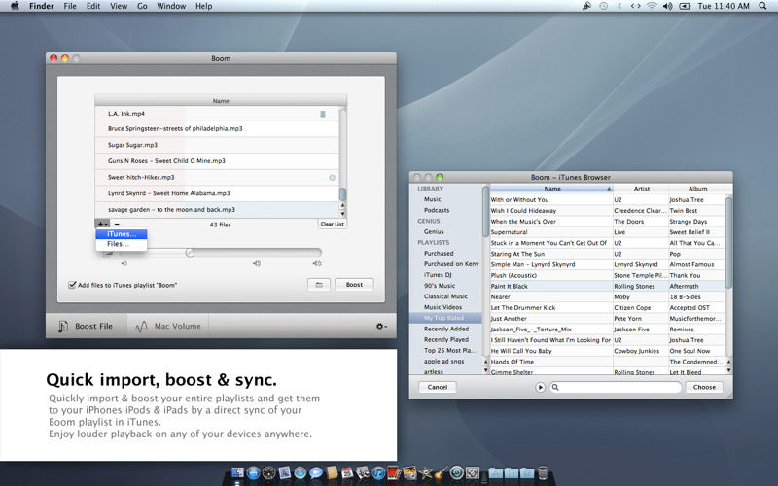Viewport: 778px width, 486px height.
Task: Click the iTunes Browser search field
Action: coord(616,387)
